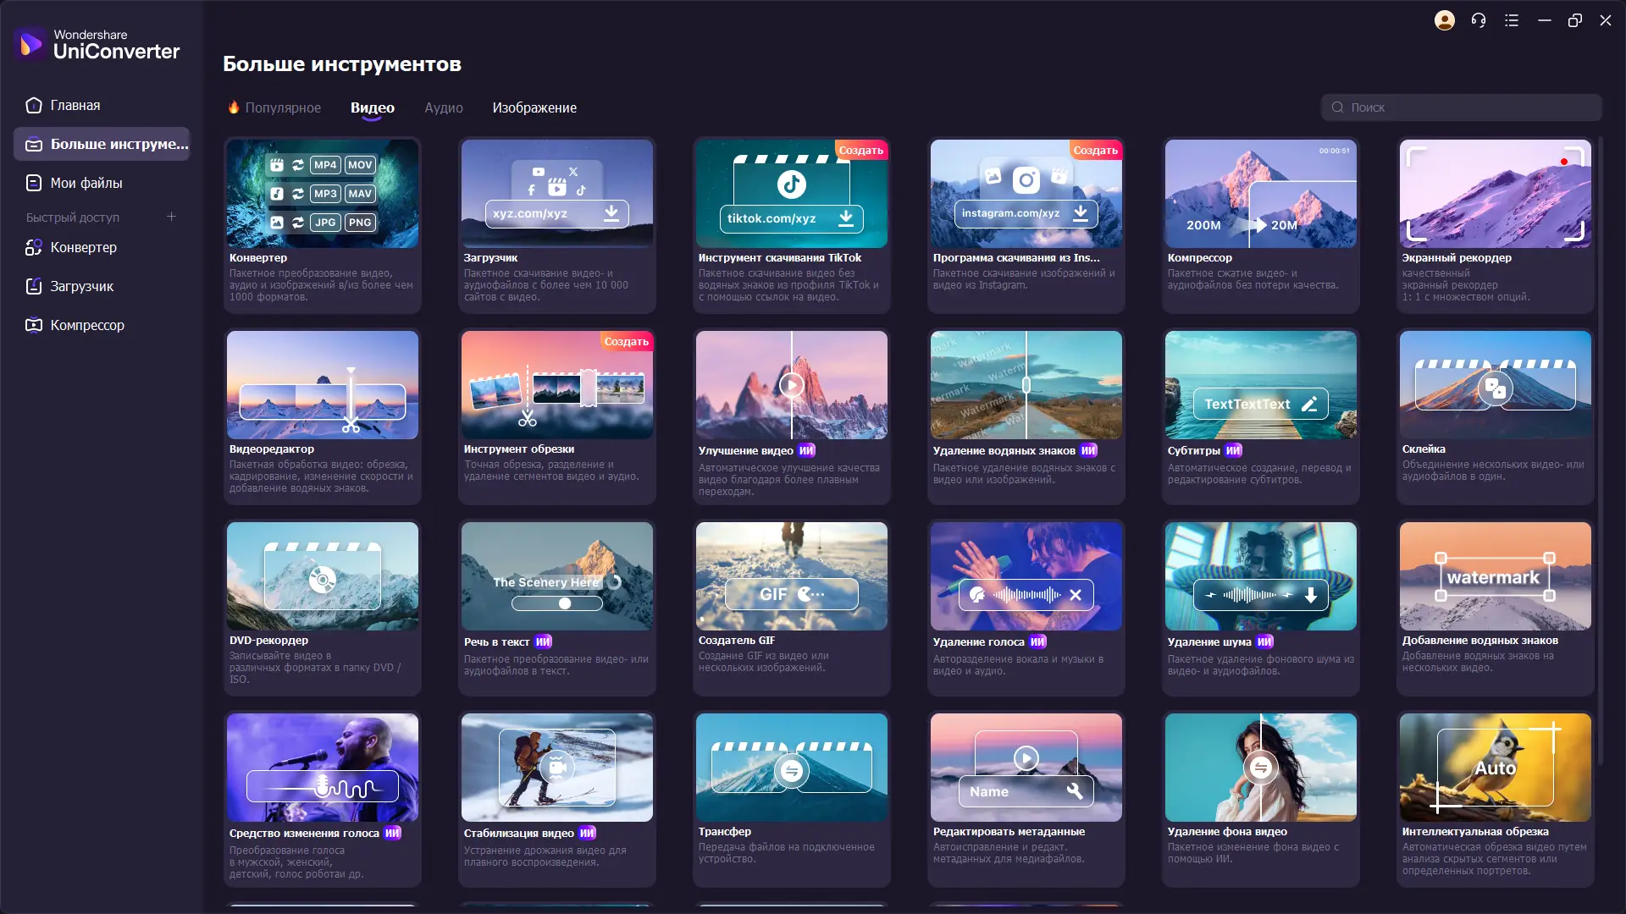Open Мои файлы in the sidebar
The height and width of the screenshot is (914, 1626).
(85, 183)
